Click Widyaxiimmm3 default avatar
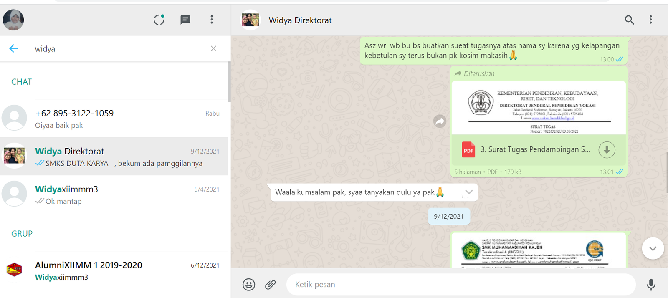Image resolution: width=668 pixels, height=298 pixels. pyautogui.click(x=15, y=194)
